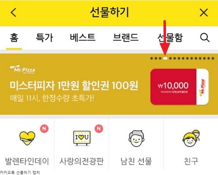Go back using the left arrow icon

(14, 12)
